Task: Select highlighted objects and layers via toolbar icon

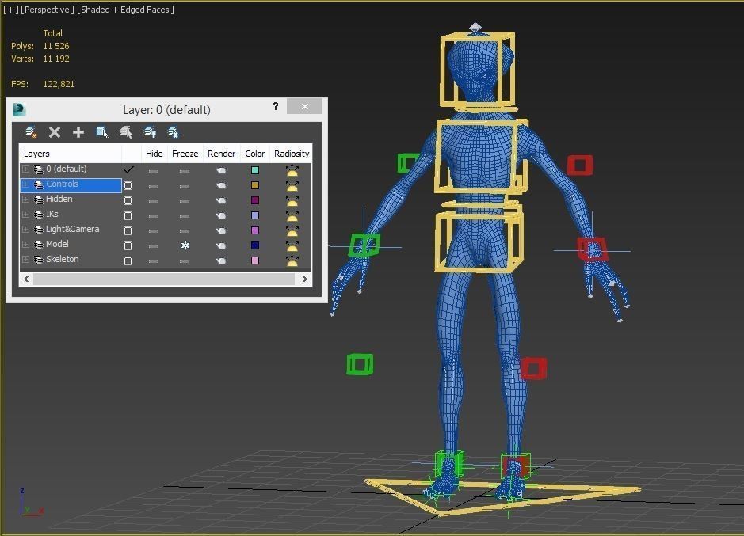Action: 102,131
